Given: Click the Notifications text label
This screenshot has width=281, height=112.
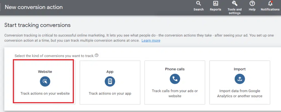Looking at the screenshot, I should [x=270, y=10].
